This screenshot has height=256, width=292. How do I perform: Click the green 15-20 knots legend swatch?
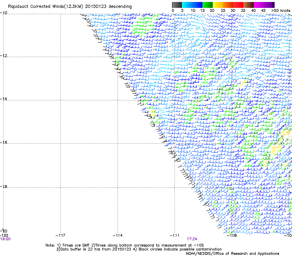[208, 5]
